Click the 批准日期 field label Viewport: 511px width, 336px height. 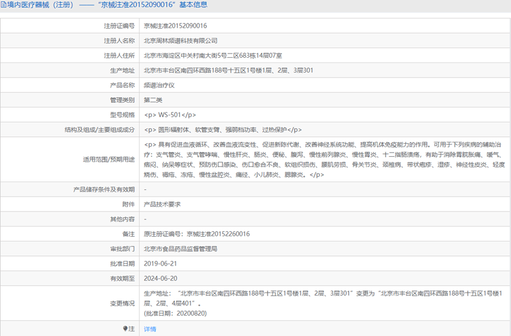(123, 264)
